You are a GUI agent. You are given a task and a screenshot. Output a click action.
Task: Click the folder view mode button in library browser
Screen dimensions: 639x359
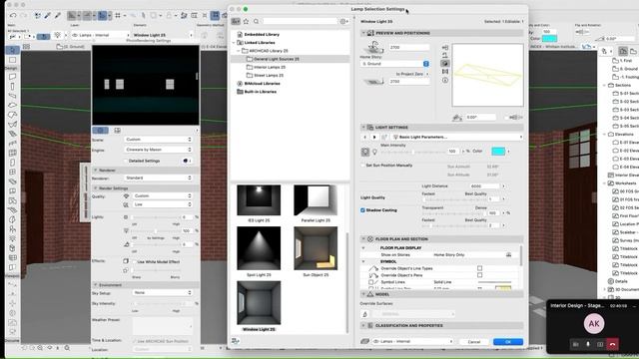[x=236, y=21]
